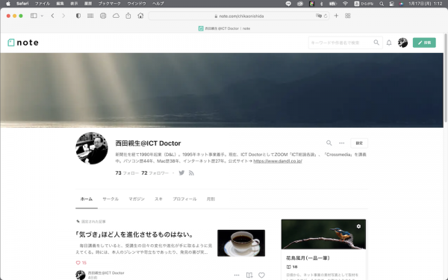Click the magnifier icon in note search box
The height and width of the screenshot is (280, 448).
coord(376,43)
